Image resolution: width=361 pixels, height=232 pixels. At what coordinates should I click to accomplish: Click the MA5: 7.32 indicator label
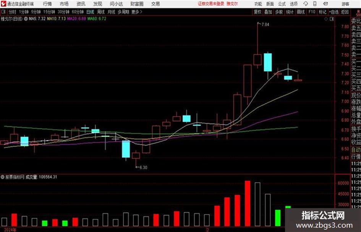(x=37, y=19)
